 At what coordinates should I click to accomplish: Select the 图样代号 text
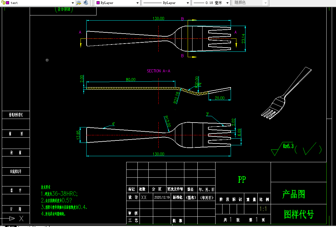(299, 214)
